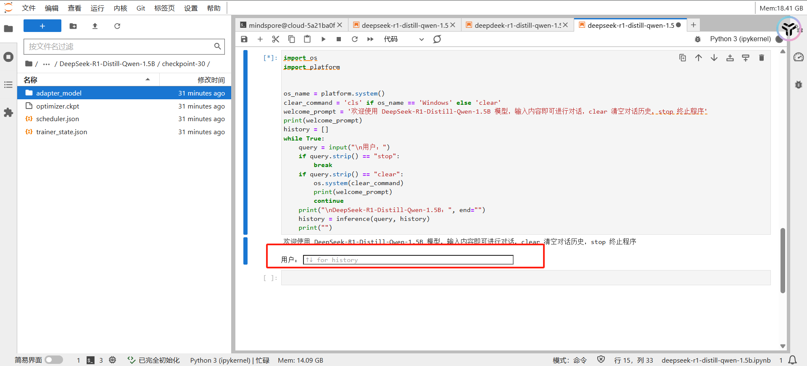Move the cell up using the arrow icon

pos(698,58)
